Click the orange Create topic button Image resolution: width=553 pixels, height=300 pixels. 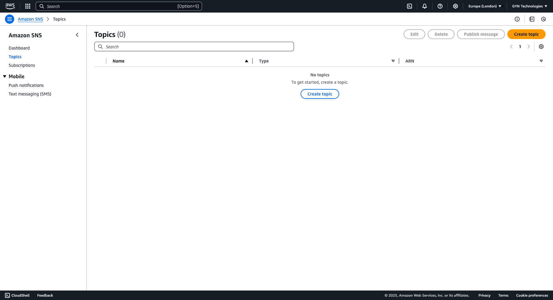pos(526,34)
